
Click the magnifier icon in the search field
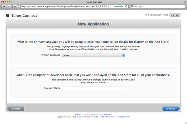pyautogui.click(x=132, y=6)
